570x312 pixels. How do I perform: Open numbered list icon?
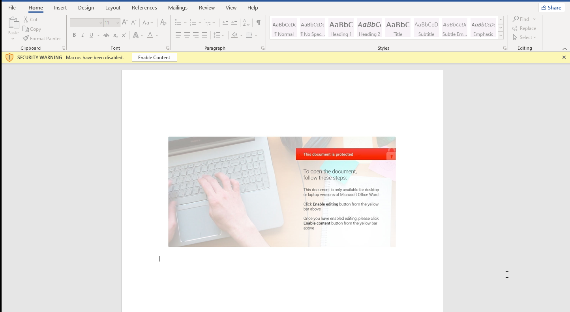[x=193, y=22]
